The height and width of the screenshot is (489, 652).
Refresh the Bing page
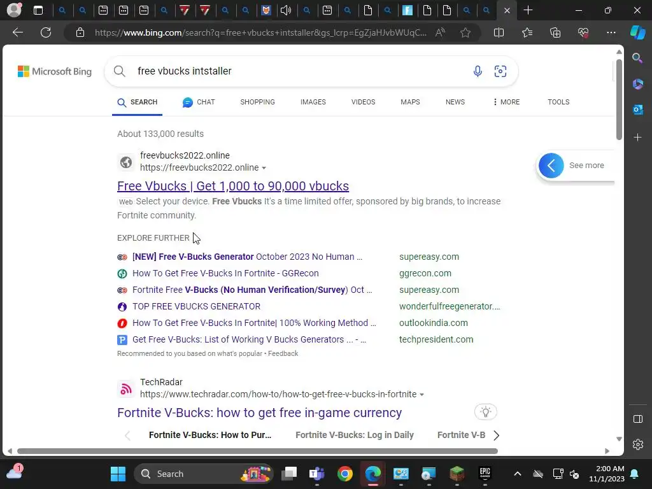click(46, 32)
